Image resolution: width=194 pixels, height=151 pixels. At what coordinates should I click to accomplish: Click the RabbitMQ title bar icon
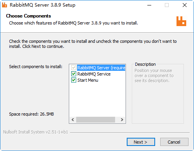(x=5, y=5)
